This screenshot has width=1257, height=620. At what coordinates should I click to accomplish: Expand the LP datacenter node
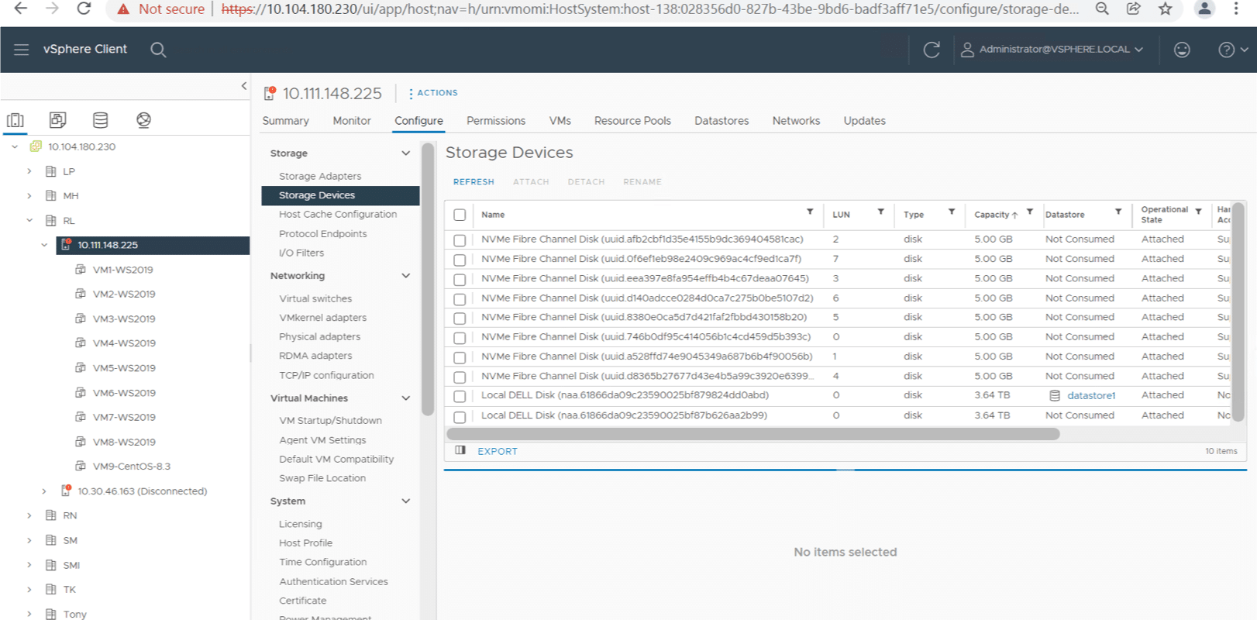coord(29,171)
